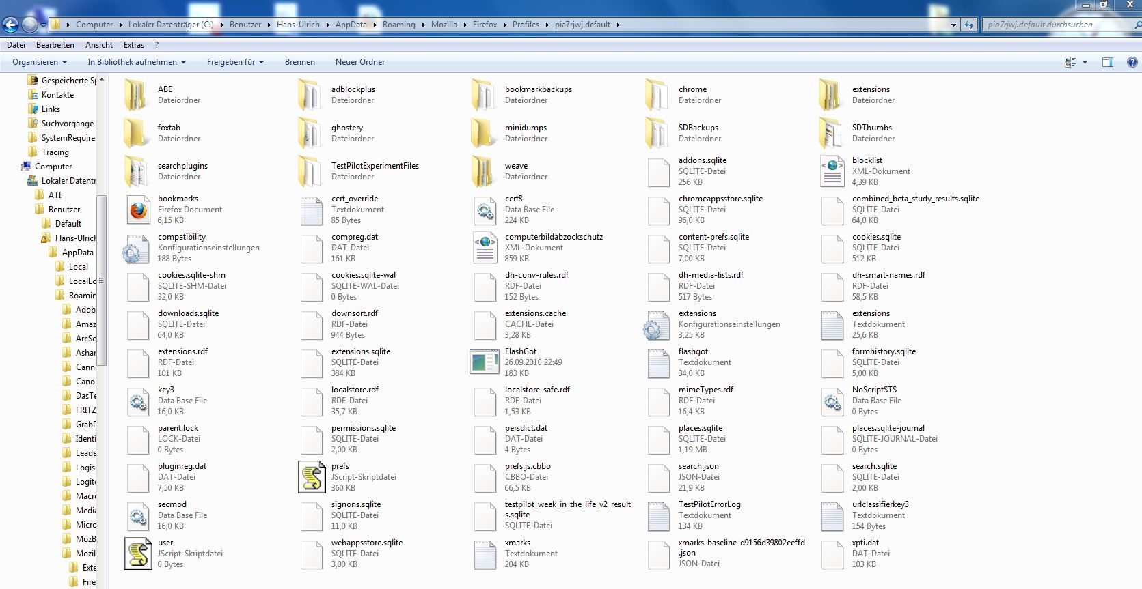Select the SDThumbs folder icon
Screen dimensions: 1142x589
[830, 133]
